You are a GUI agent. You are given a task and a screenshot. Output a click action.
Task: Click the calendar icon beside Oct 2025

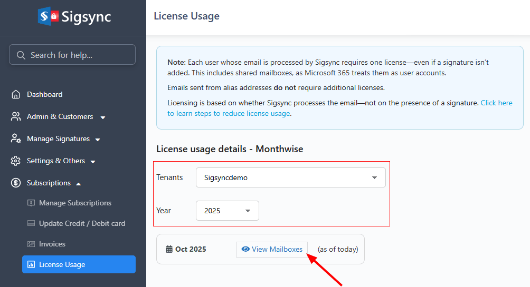(x=169, y=249)
